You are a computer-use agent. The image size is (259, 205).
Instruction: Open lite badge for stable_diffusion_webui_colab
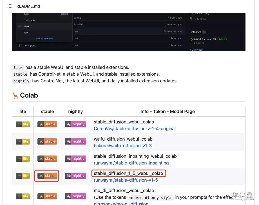point(23,124)
